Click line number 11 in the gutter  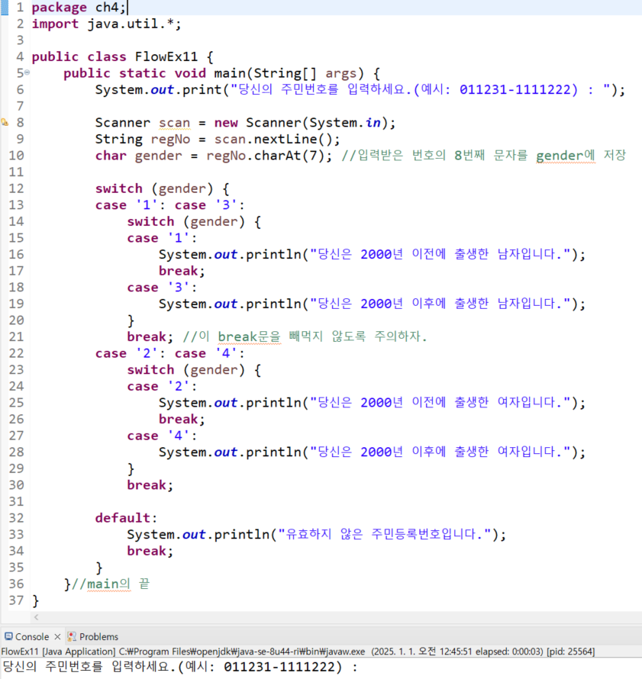tap(16, 172)
